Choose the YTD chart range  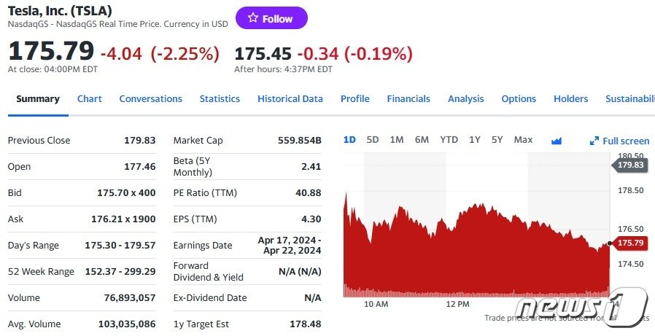[449, 140]
